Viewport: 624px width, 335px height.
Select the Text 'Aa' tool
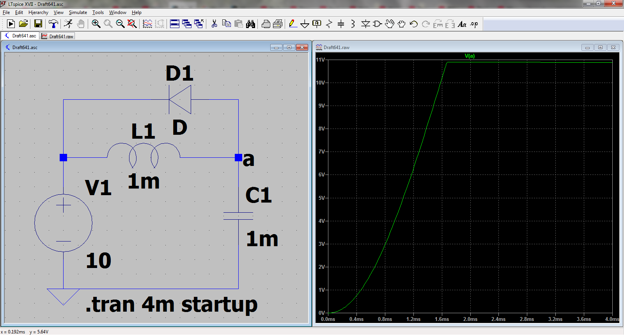tap(462, 24)
